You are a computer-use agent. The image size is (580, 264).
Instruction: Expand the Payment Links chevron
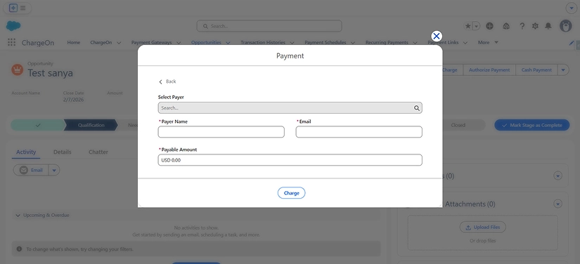(465, 43)
